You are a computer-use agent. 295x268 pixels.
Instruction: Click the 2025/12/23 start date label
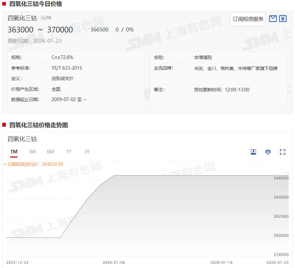(x=18, y=262)
